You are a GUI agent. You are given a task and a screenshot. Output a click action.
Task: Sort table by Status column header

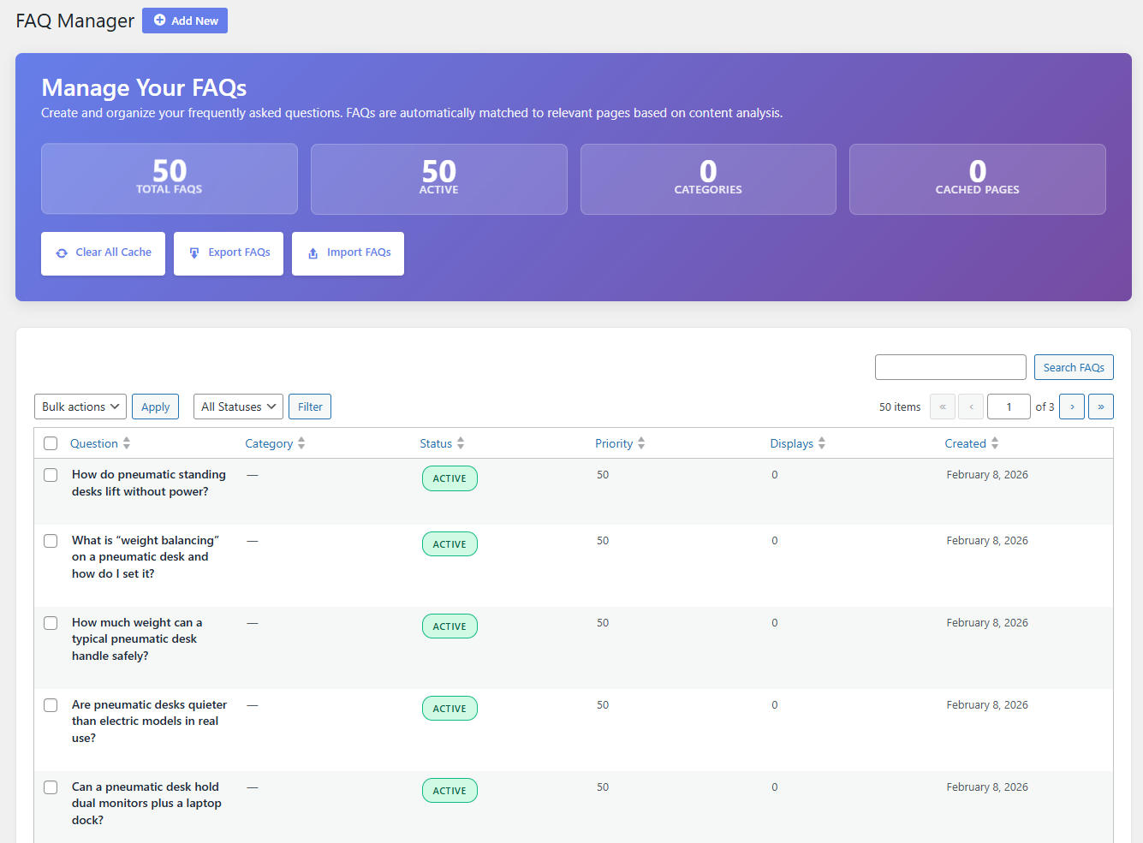436,443
